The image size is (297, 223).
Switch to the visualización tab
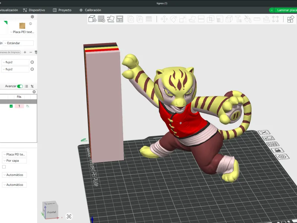(9, 10)
